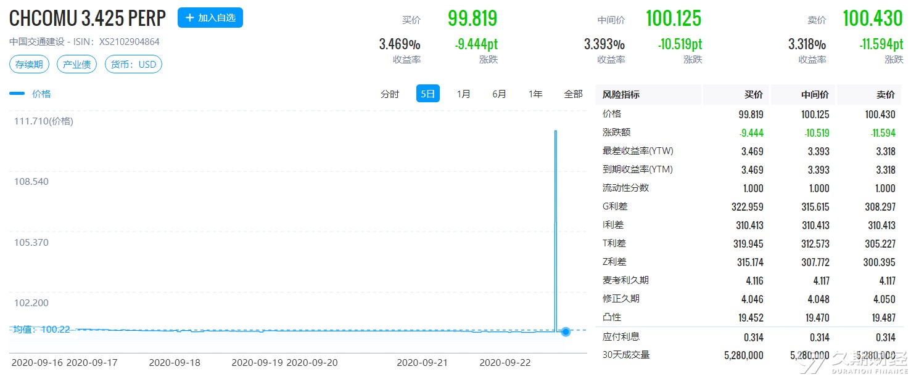This screenshot has height=377, width=911.
Task: Show 全部 history range
Action: click(x=574, y=94)
